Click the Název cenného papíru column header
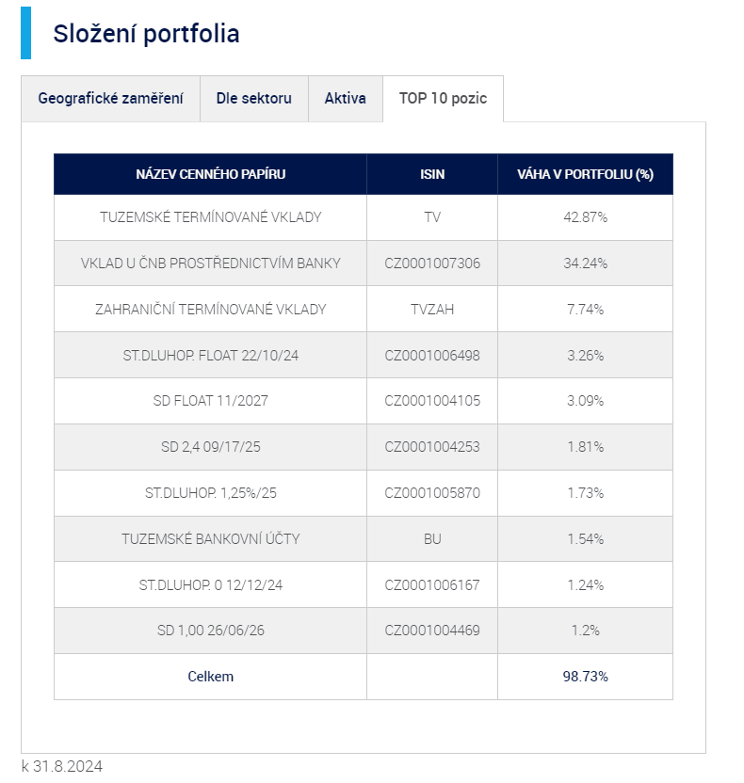The image size is (744, 783). 210,174
